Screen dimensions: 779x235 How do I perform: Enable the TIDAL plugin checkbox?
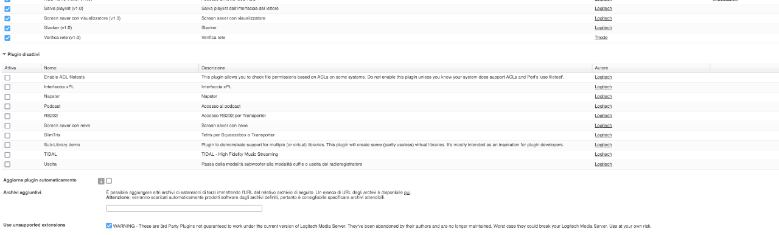pyautogui.click(x=7, y=155)
